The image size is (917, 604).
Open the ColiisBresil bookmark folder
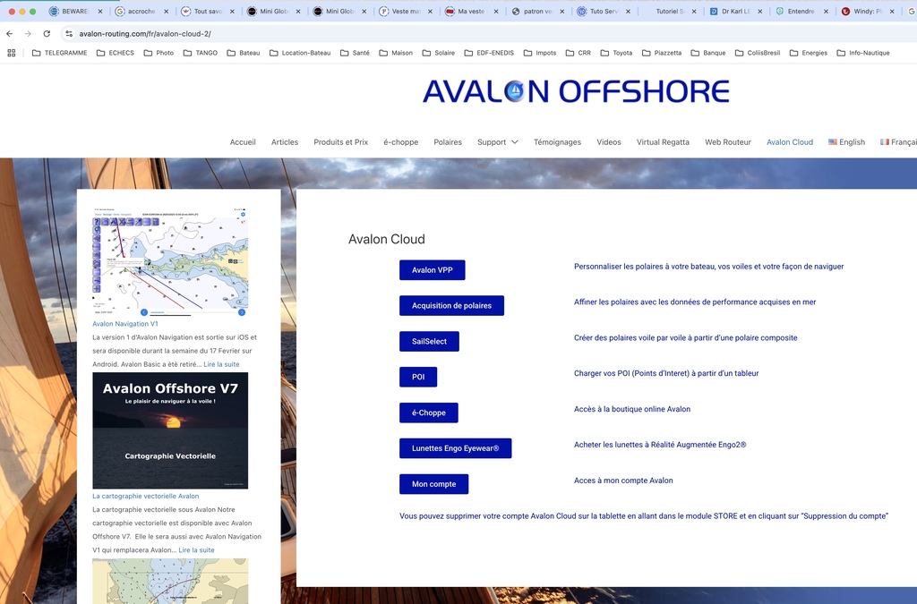click(x=758, y=53)
